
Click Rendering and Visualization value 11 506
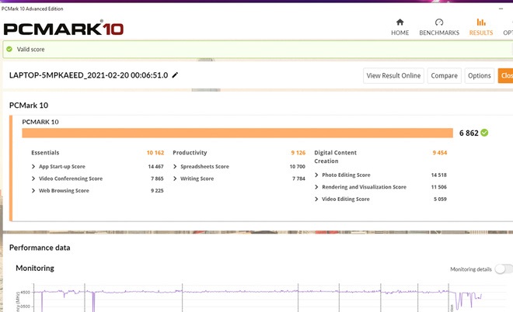click(x=438, y=187)
